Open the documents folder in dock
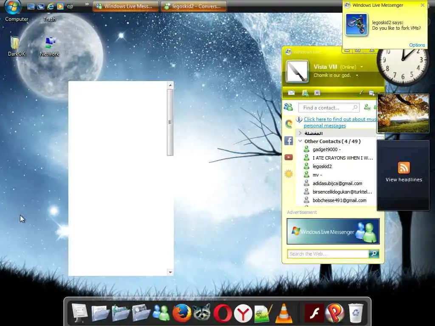 (x=100, y=313)
